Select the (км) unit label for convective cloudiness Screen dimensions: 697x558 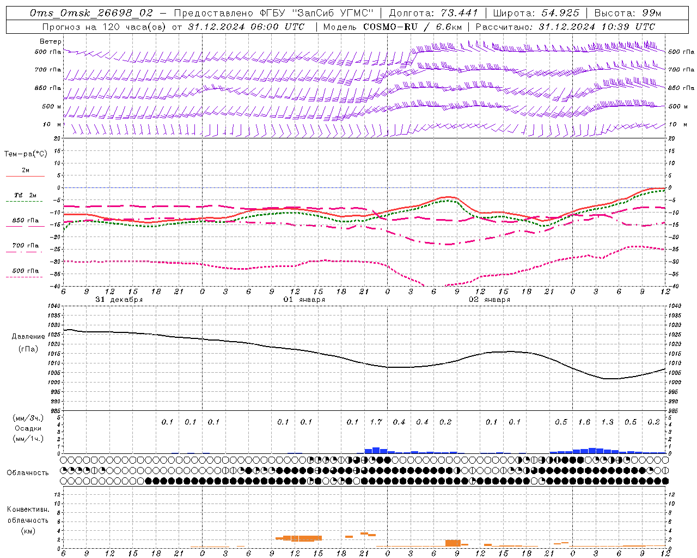28,531
